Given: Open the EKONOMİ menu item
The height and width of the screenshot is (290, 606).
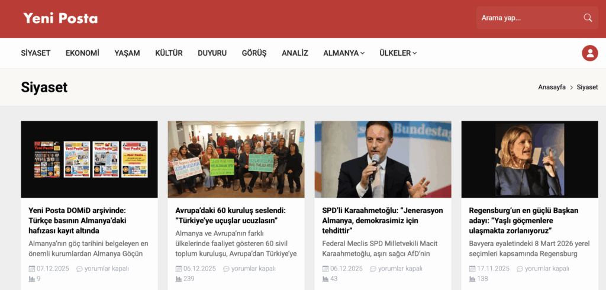Looking at the screenshot, I should [x=82, y=53].
